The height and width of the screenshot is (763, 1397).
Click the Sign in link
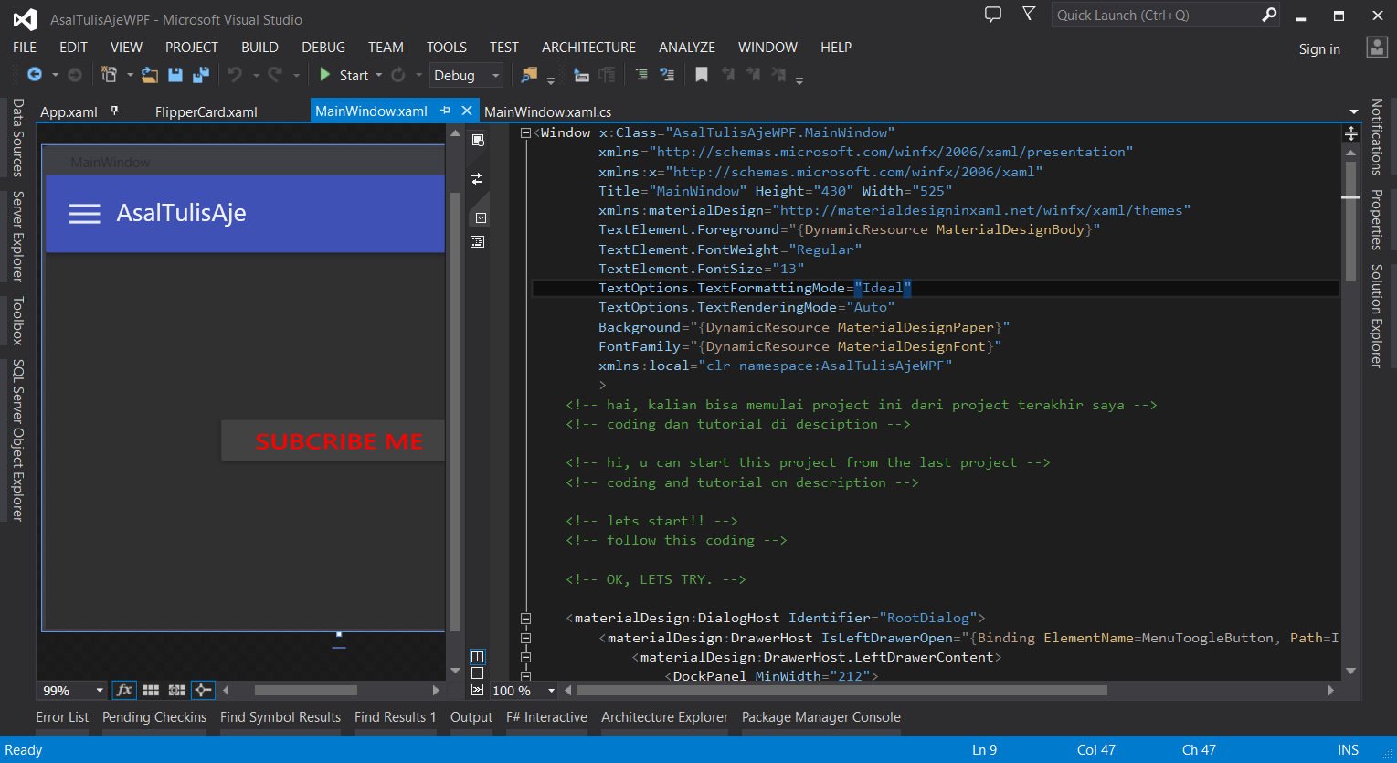[1318, 48]
